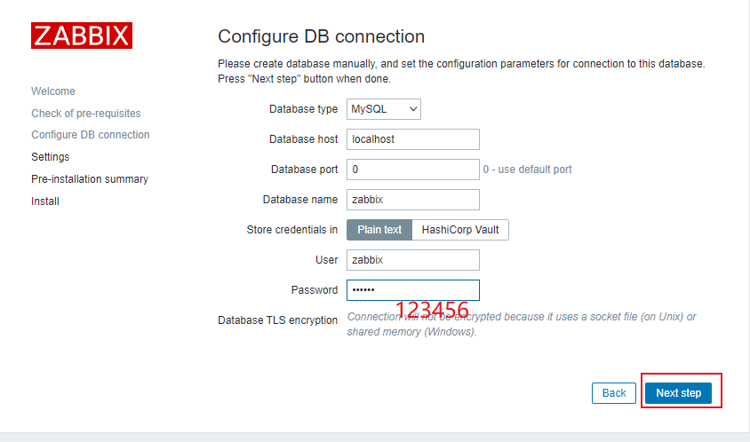The width and height of the screenshot is (750, 442).
Task: Open the Database type dropdown
Action: pos(384,109)
